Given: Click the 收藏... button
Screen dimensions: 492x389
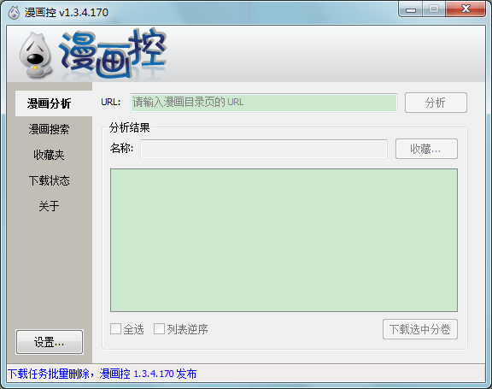Looking at the screenshot, I should (x=426, y=149).
